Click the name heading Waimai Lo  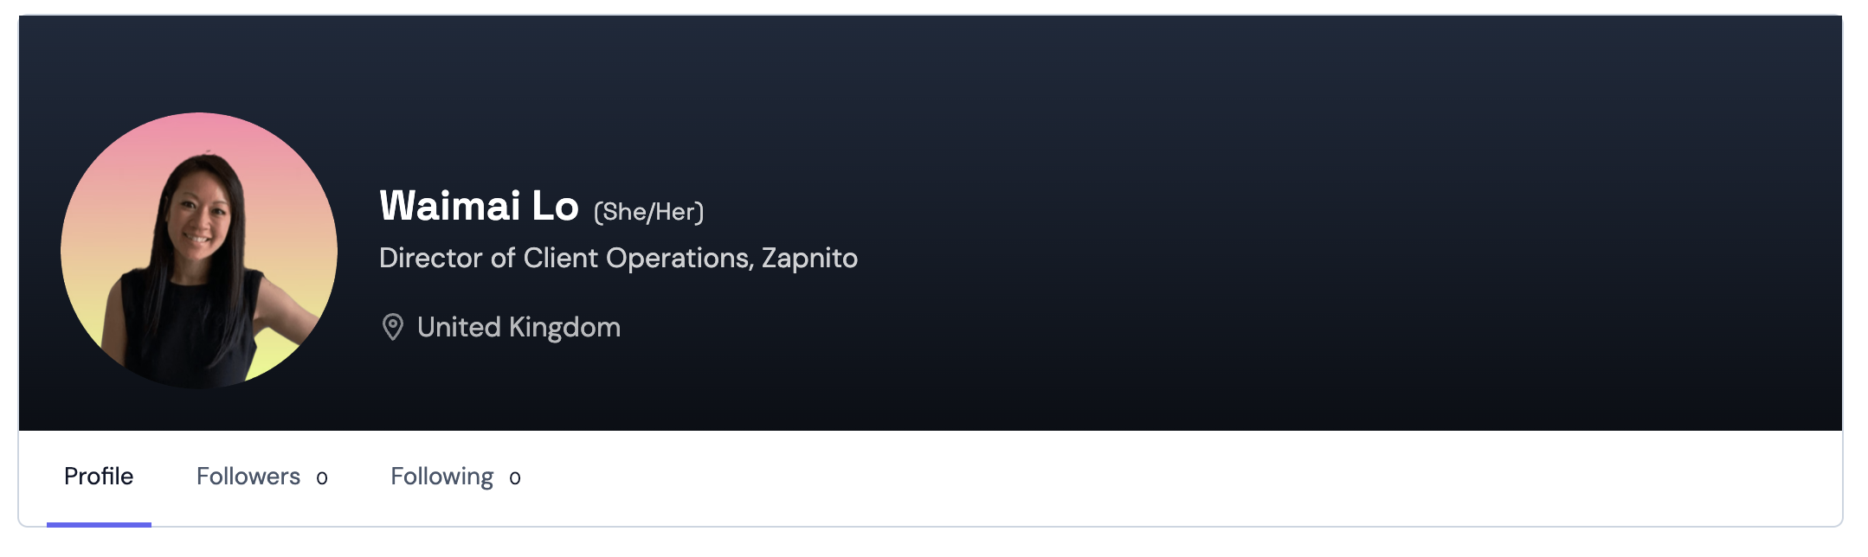tap(479, 207)
